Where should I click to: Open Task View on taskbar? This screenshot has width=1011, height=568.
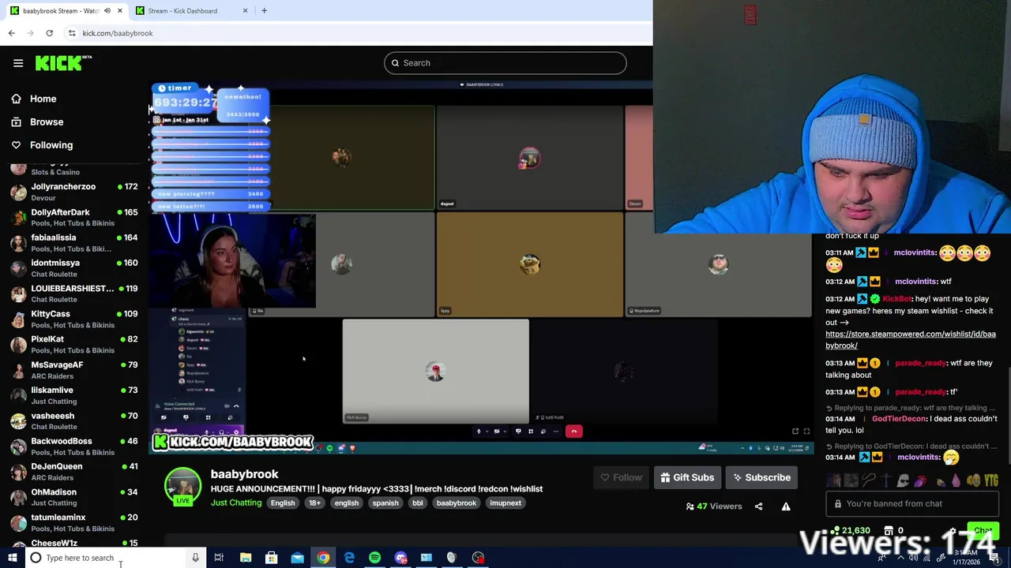click(219, 558)
